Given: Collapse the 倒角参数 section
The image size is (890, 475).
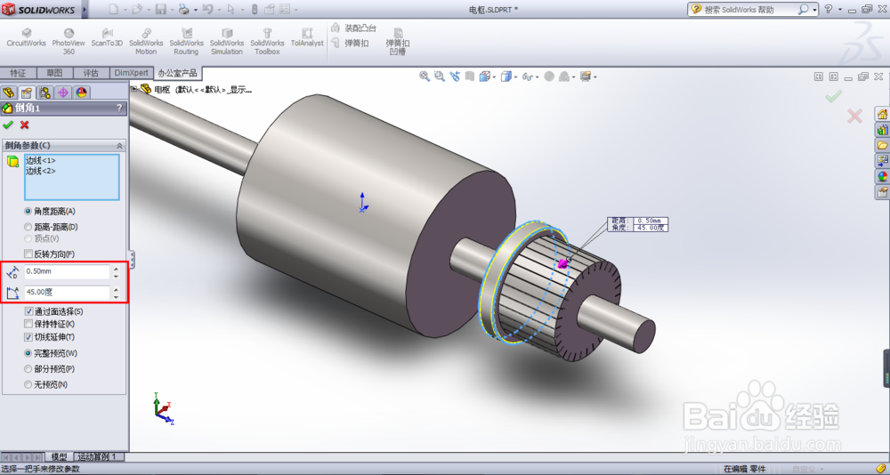Looking at the screenshot, I should click(x=119, y=146).
